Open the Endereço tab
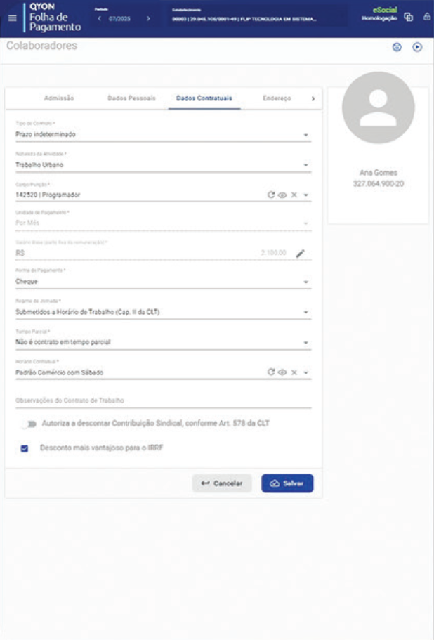The image size is (434, 640). (277, 98)
